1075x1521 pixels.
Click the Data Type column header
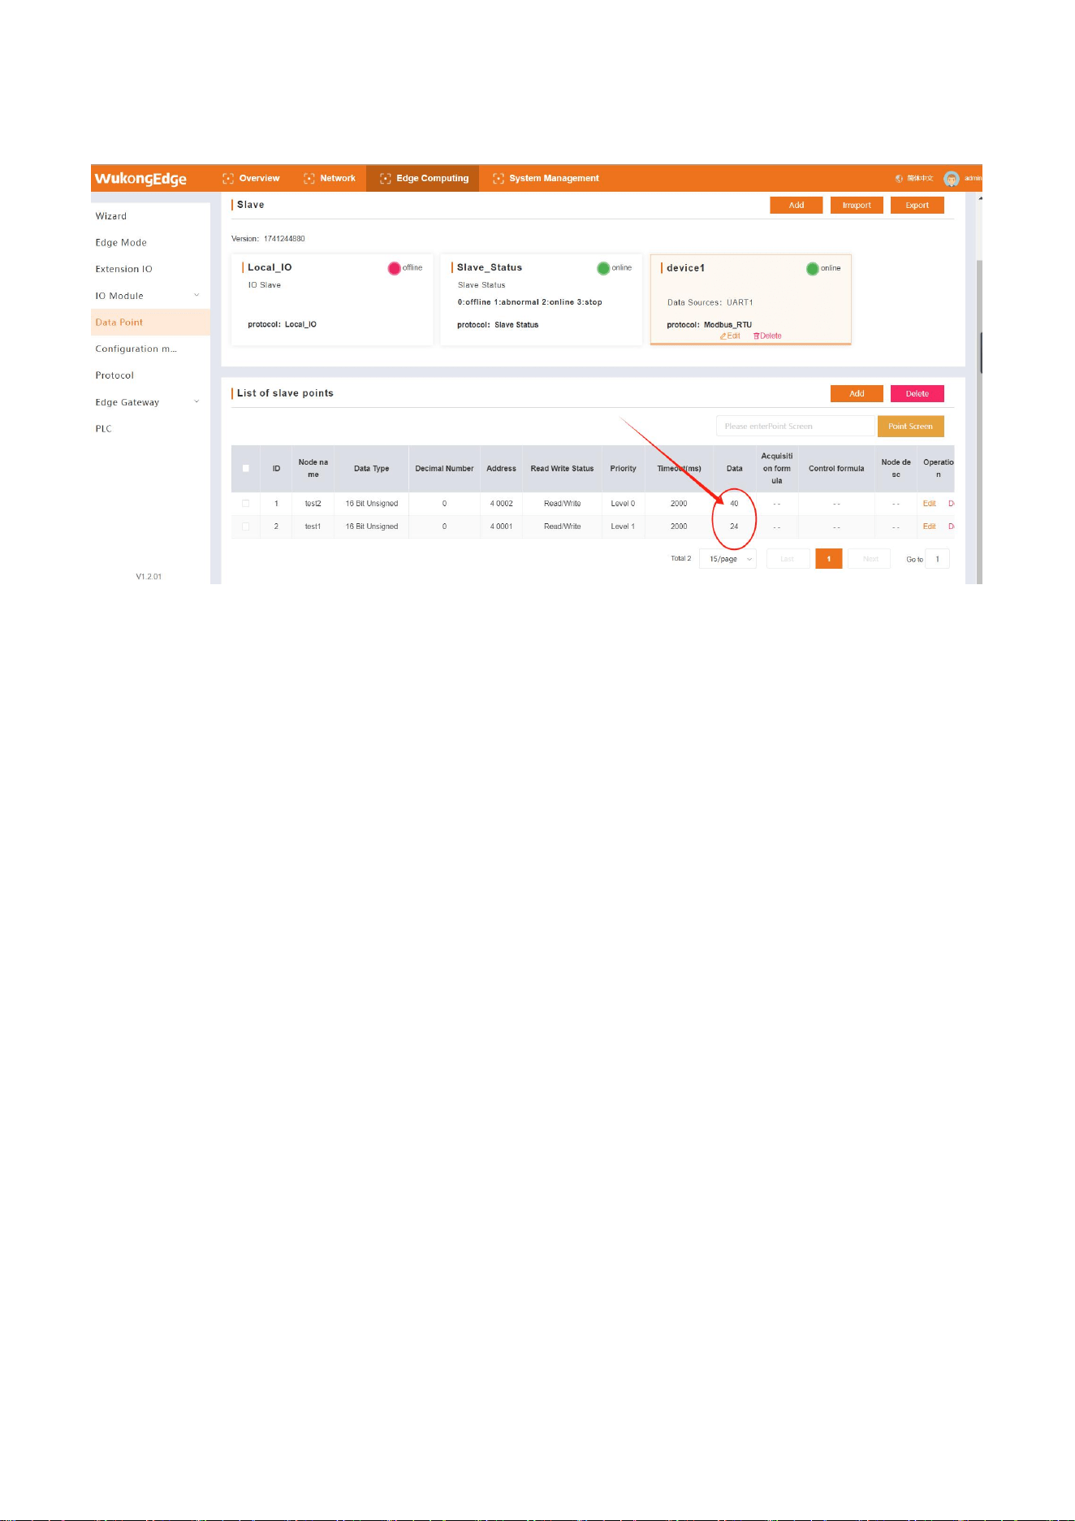pos(372,469)
